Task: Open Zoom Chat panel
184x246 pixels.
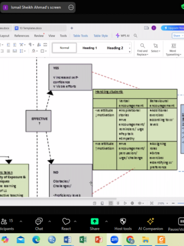Action: (39, 224)
